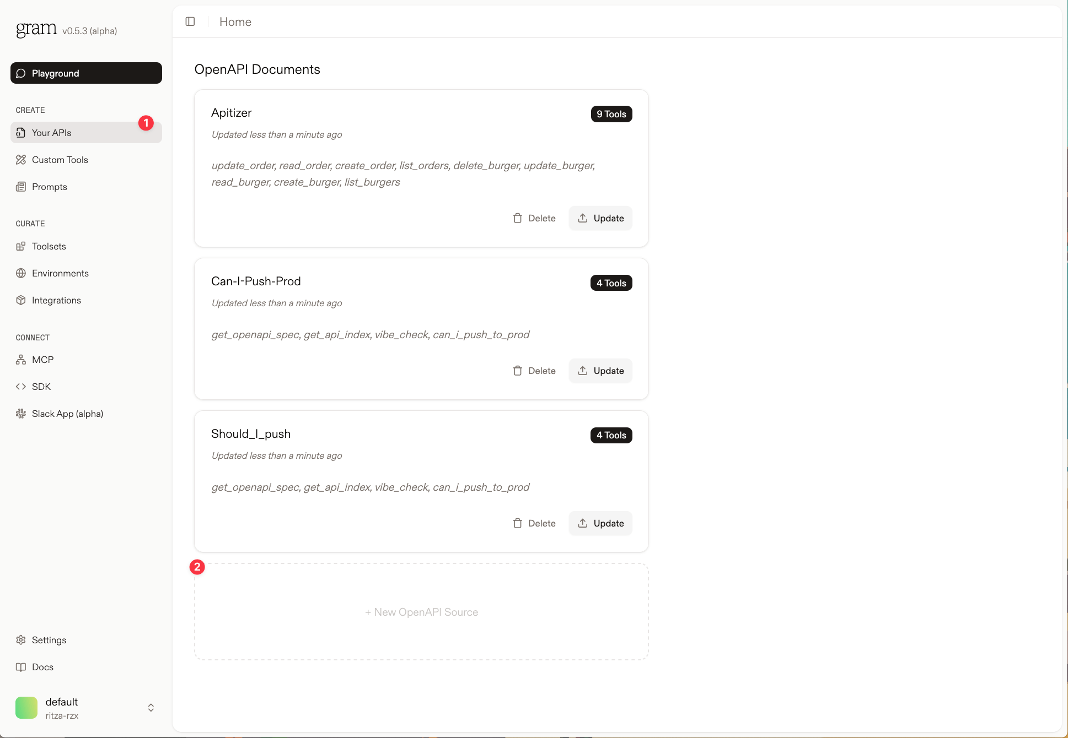The height and width of the screenshot is (738, 1068).
Task: Click the Playground chat bubble icon
Action: click(21, 73)
